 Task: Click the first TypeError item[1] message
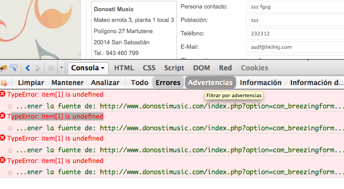55,94
